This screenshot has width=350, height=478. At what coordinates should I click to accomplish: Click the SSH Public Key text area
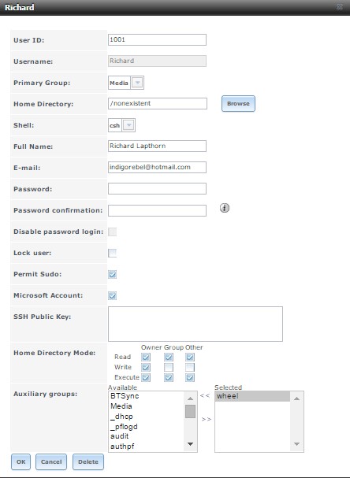point(195,324)
